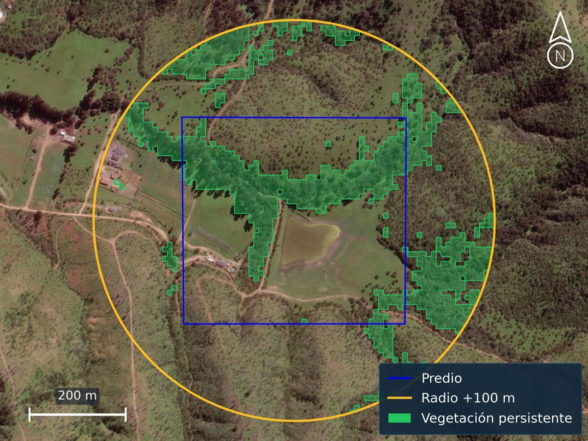Image resolution: width=588 pixels, height=441 pixels.
Task: Click the 'Predio' legend label
Action: tap(441, 378)
